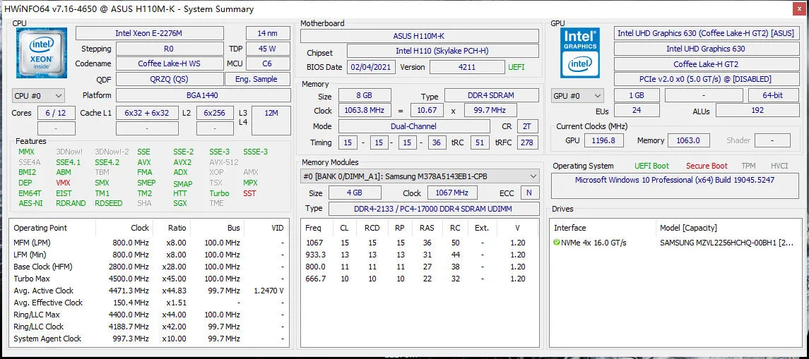Click the Intel Xeon inside logo
This screenshot has height=359, width=809.
(42, 53)
